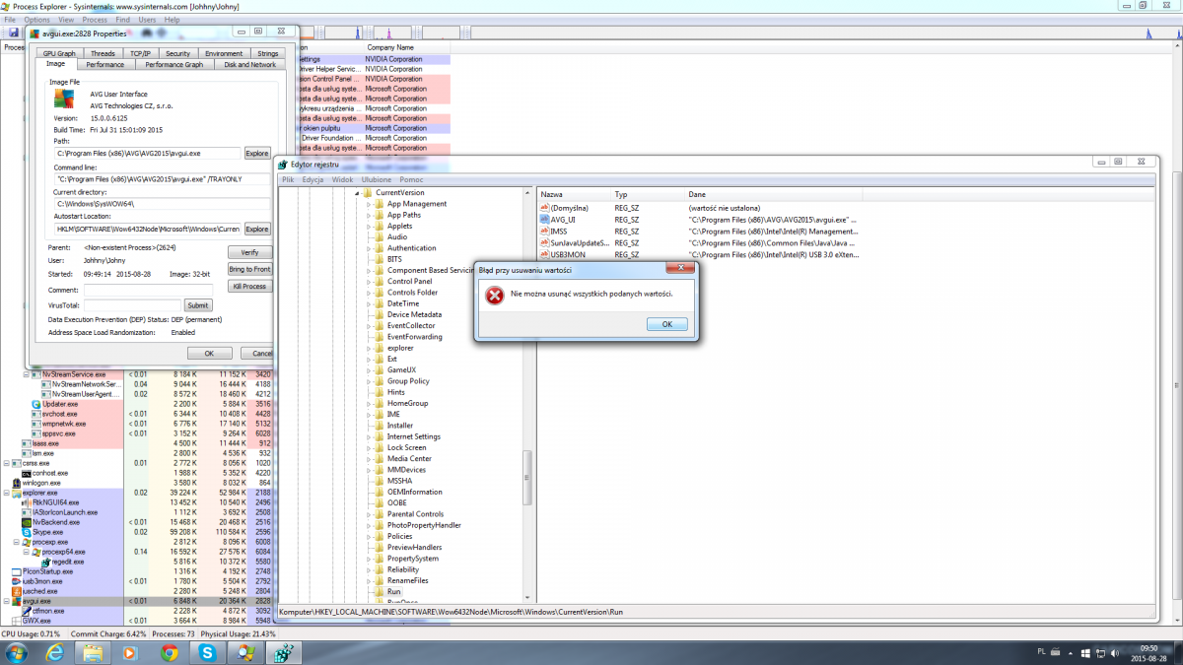
Task: Expand the Internet Settings registry key
Action: pyautogui.click(x=368, y=436)
